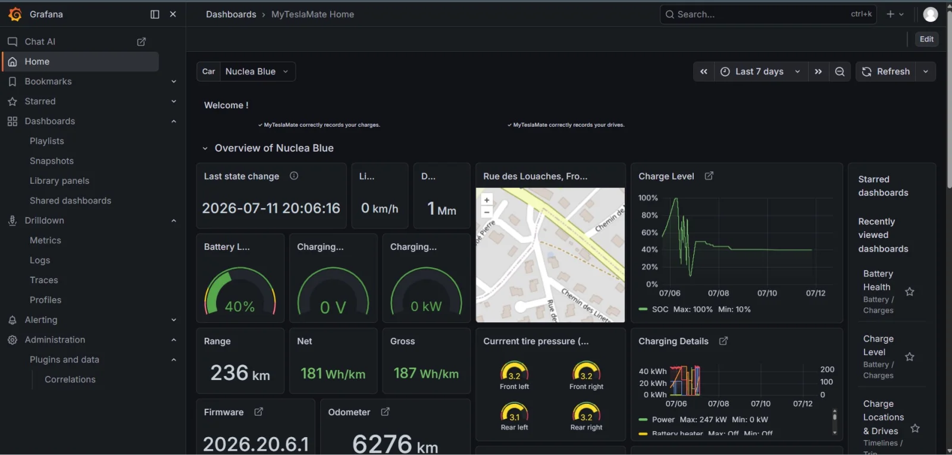Open Metrics under Drilldown
Screen dimensions: 952x455
45,240
